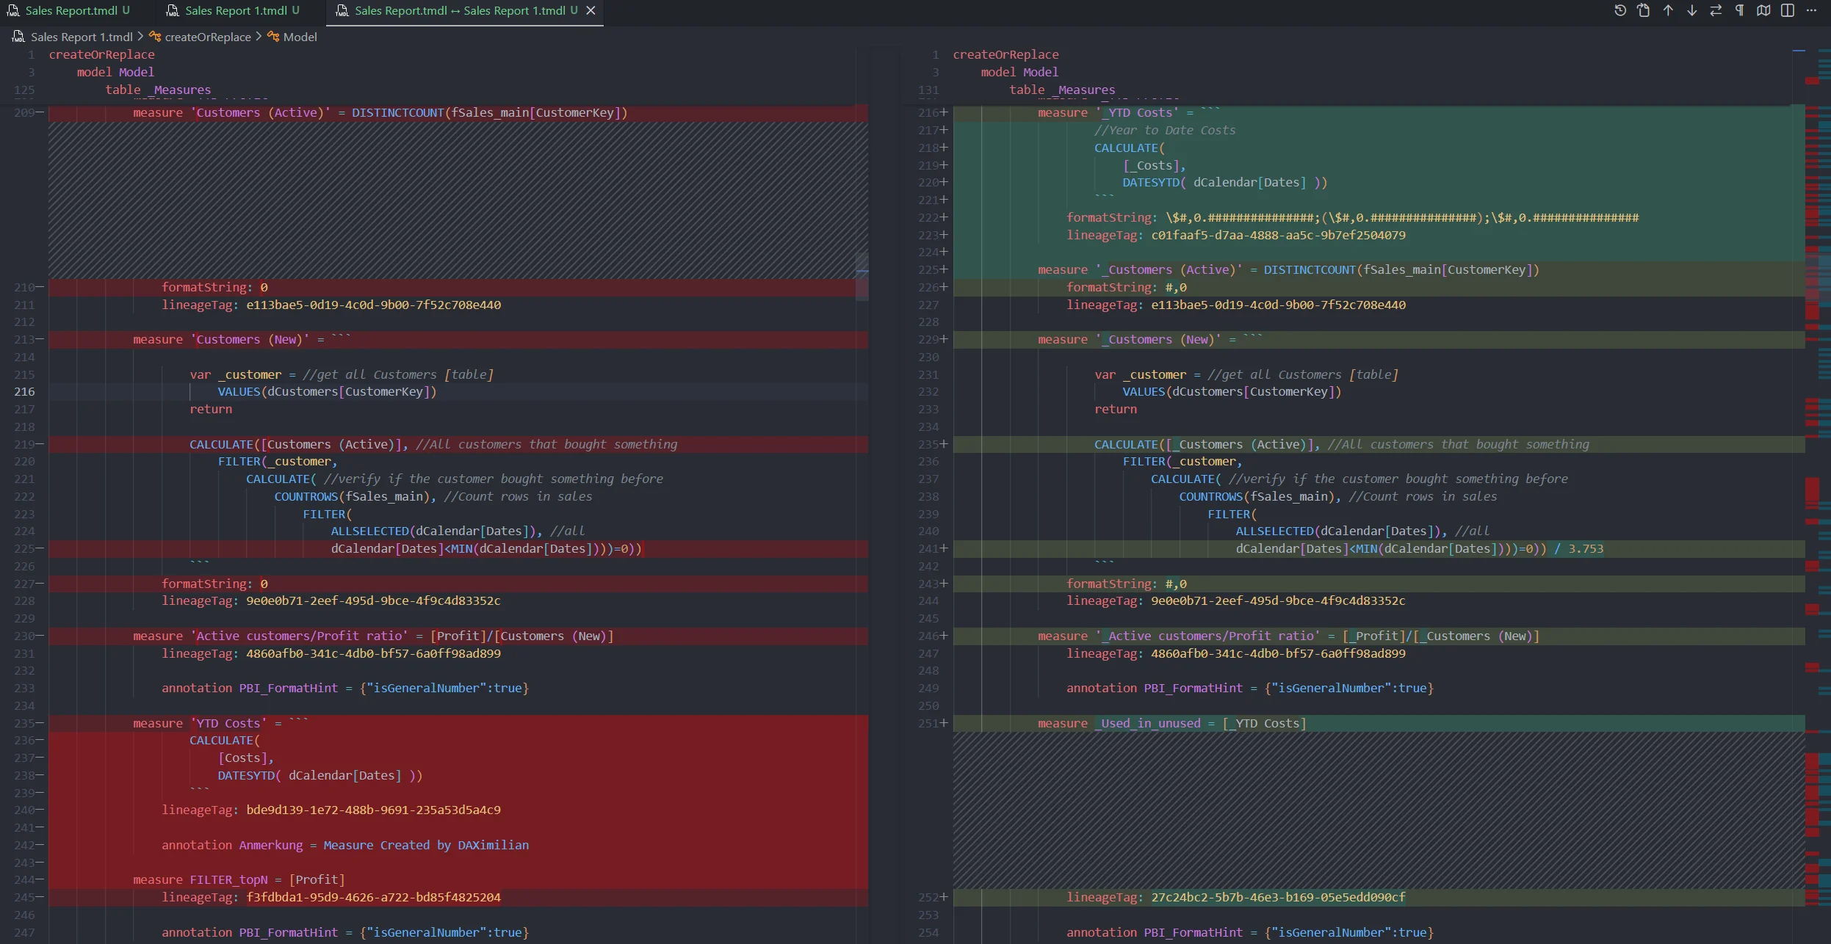Click left line number 216
The image size is (1831, 944).
coord(24,391)
